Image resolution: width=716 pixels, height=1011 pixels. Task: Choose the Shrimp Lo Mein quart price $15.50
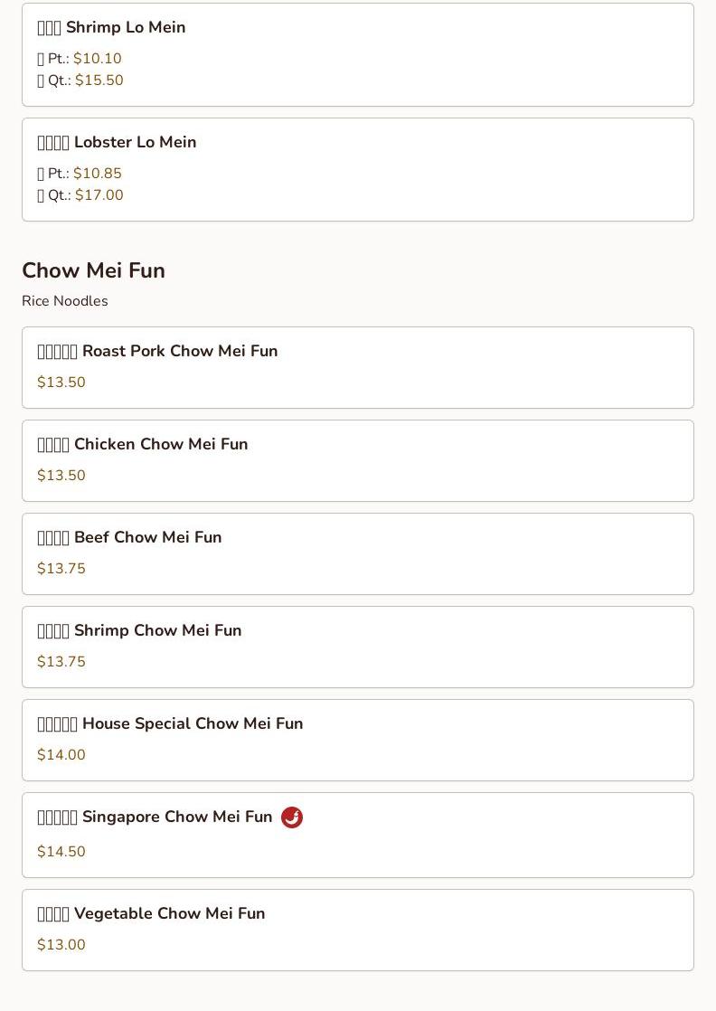pyautogui.click(x=99, y=80)
